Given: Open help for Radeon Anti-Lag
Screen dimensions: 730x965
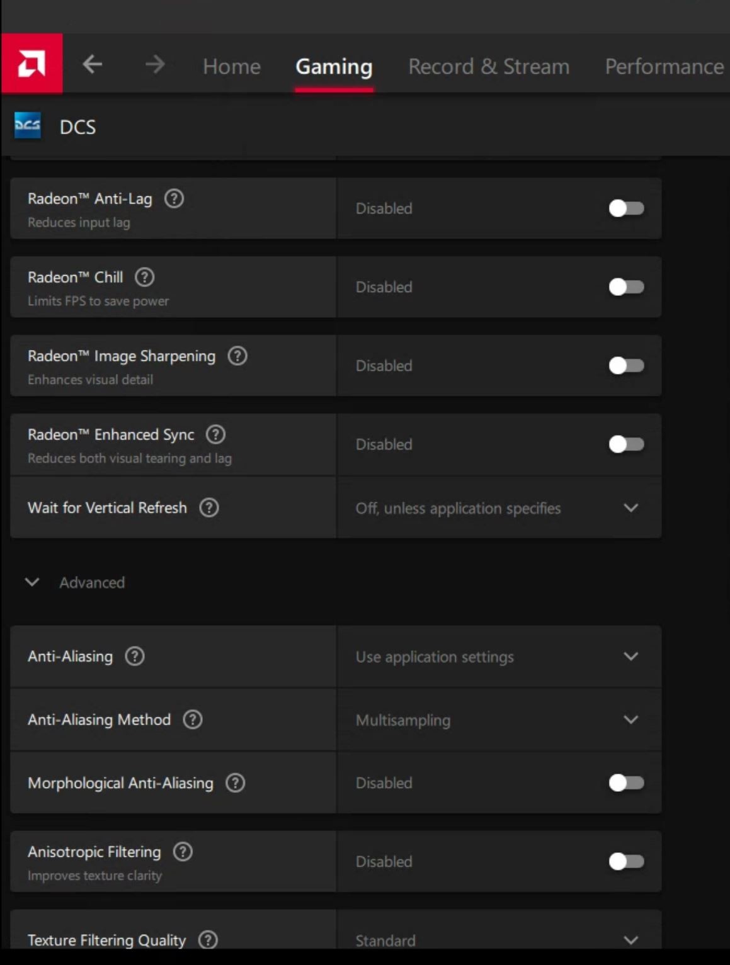Looking at the screenshot, I should point(174,199).
